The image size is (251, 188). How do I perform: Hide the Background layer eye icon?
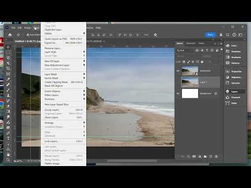[x=178, y=93]
